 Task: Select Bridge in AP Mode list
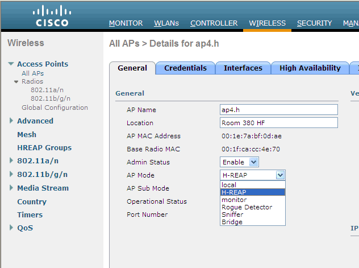[x=253, y=222]
